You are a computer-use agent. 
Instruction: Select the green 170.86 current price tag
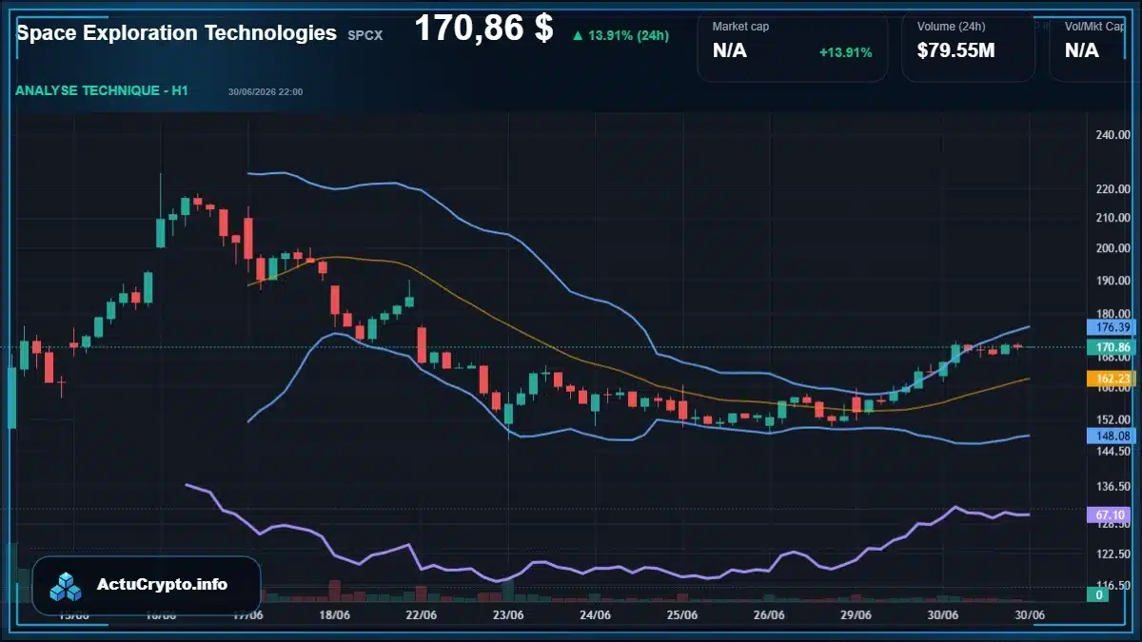coord(1112,347)
